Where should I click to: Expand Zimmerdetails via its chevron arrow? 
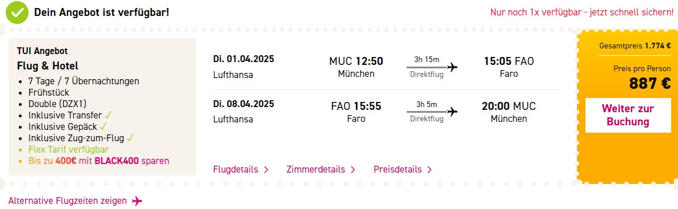[x=353, y=170]
